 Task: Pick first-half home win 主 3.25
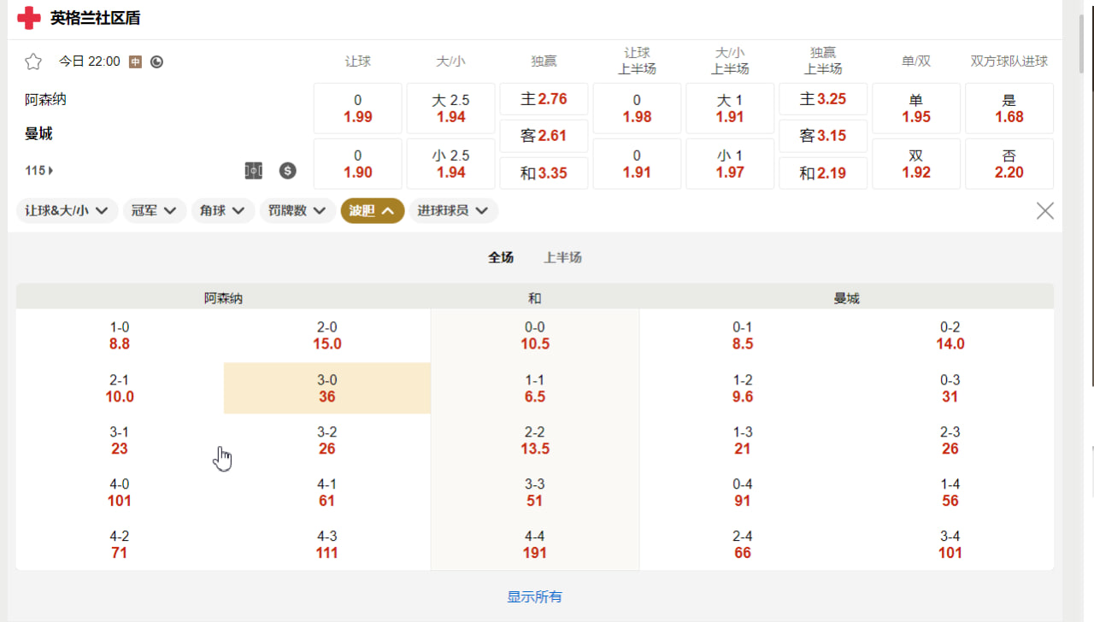pyautogui.click(x=823, y=99)
